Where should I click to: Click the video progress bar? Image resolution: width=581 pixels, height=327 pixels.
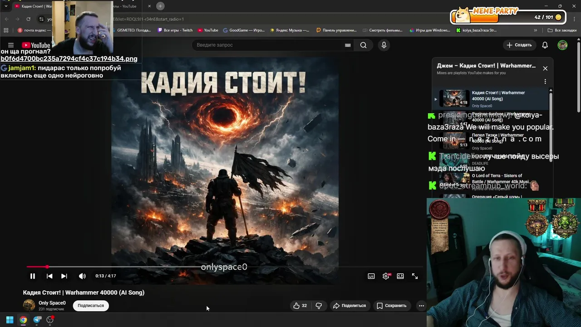225,267
